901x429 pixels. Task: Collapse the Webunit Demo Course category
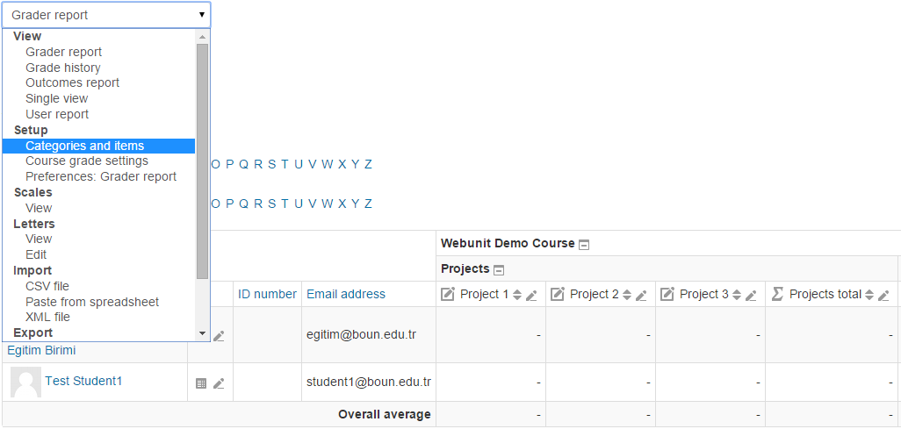tap(584, 245)
